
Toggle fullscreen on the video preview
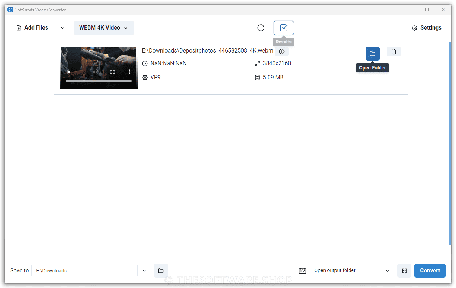click(112, 72)
